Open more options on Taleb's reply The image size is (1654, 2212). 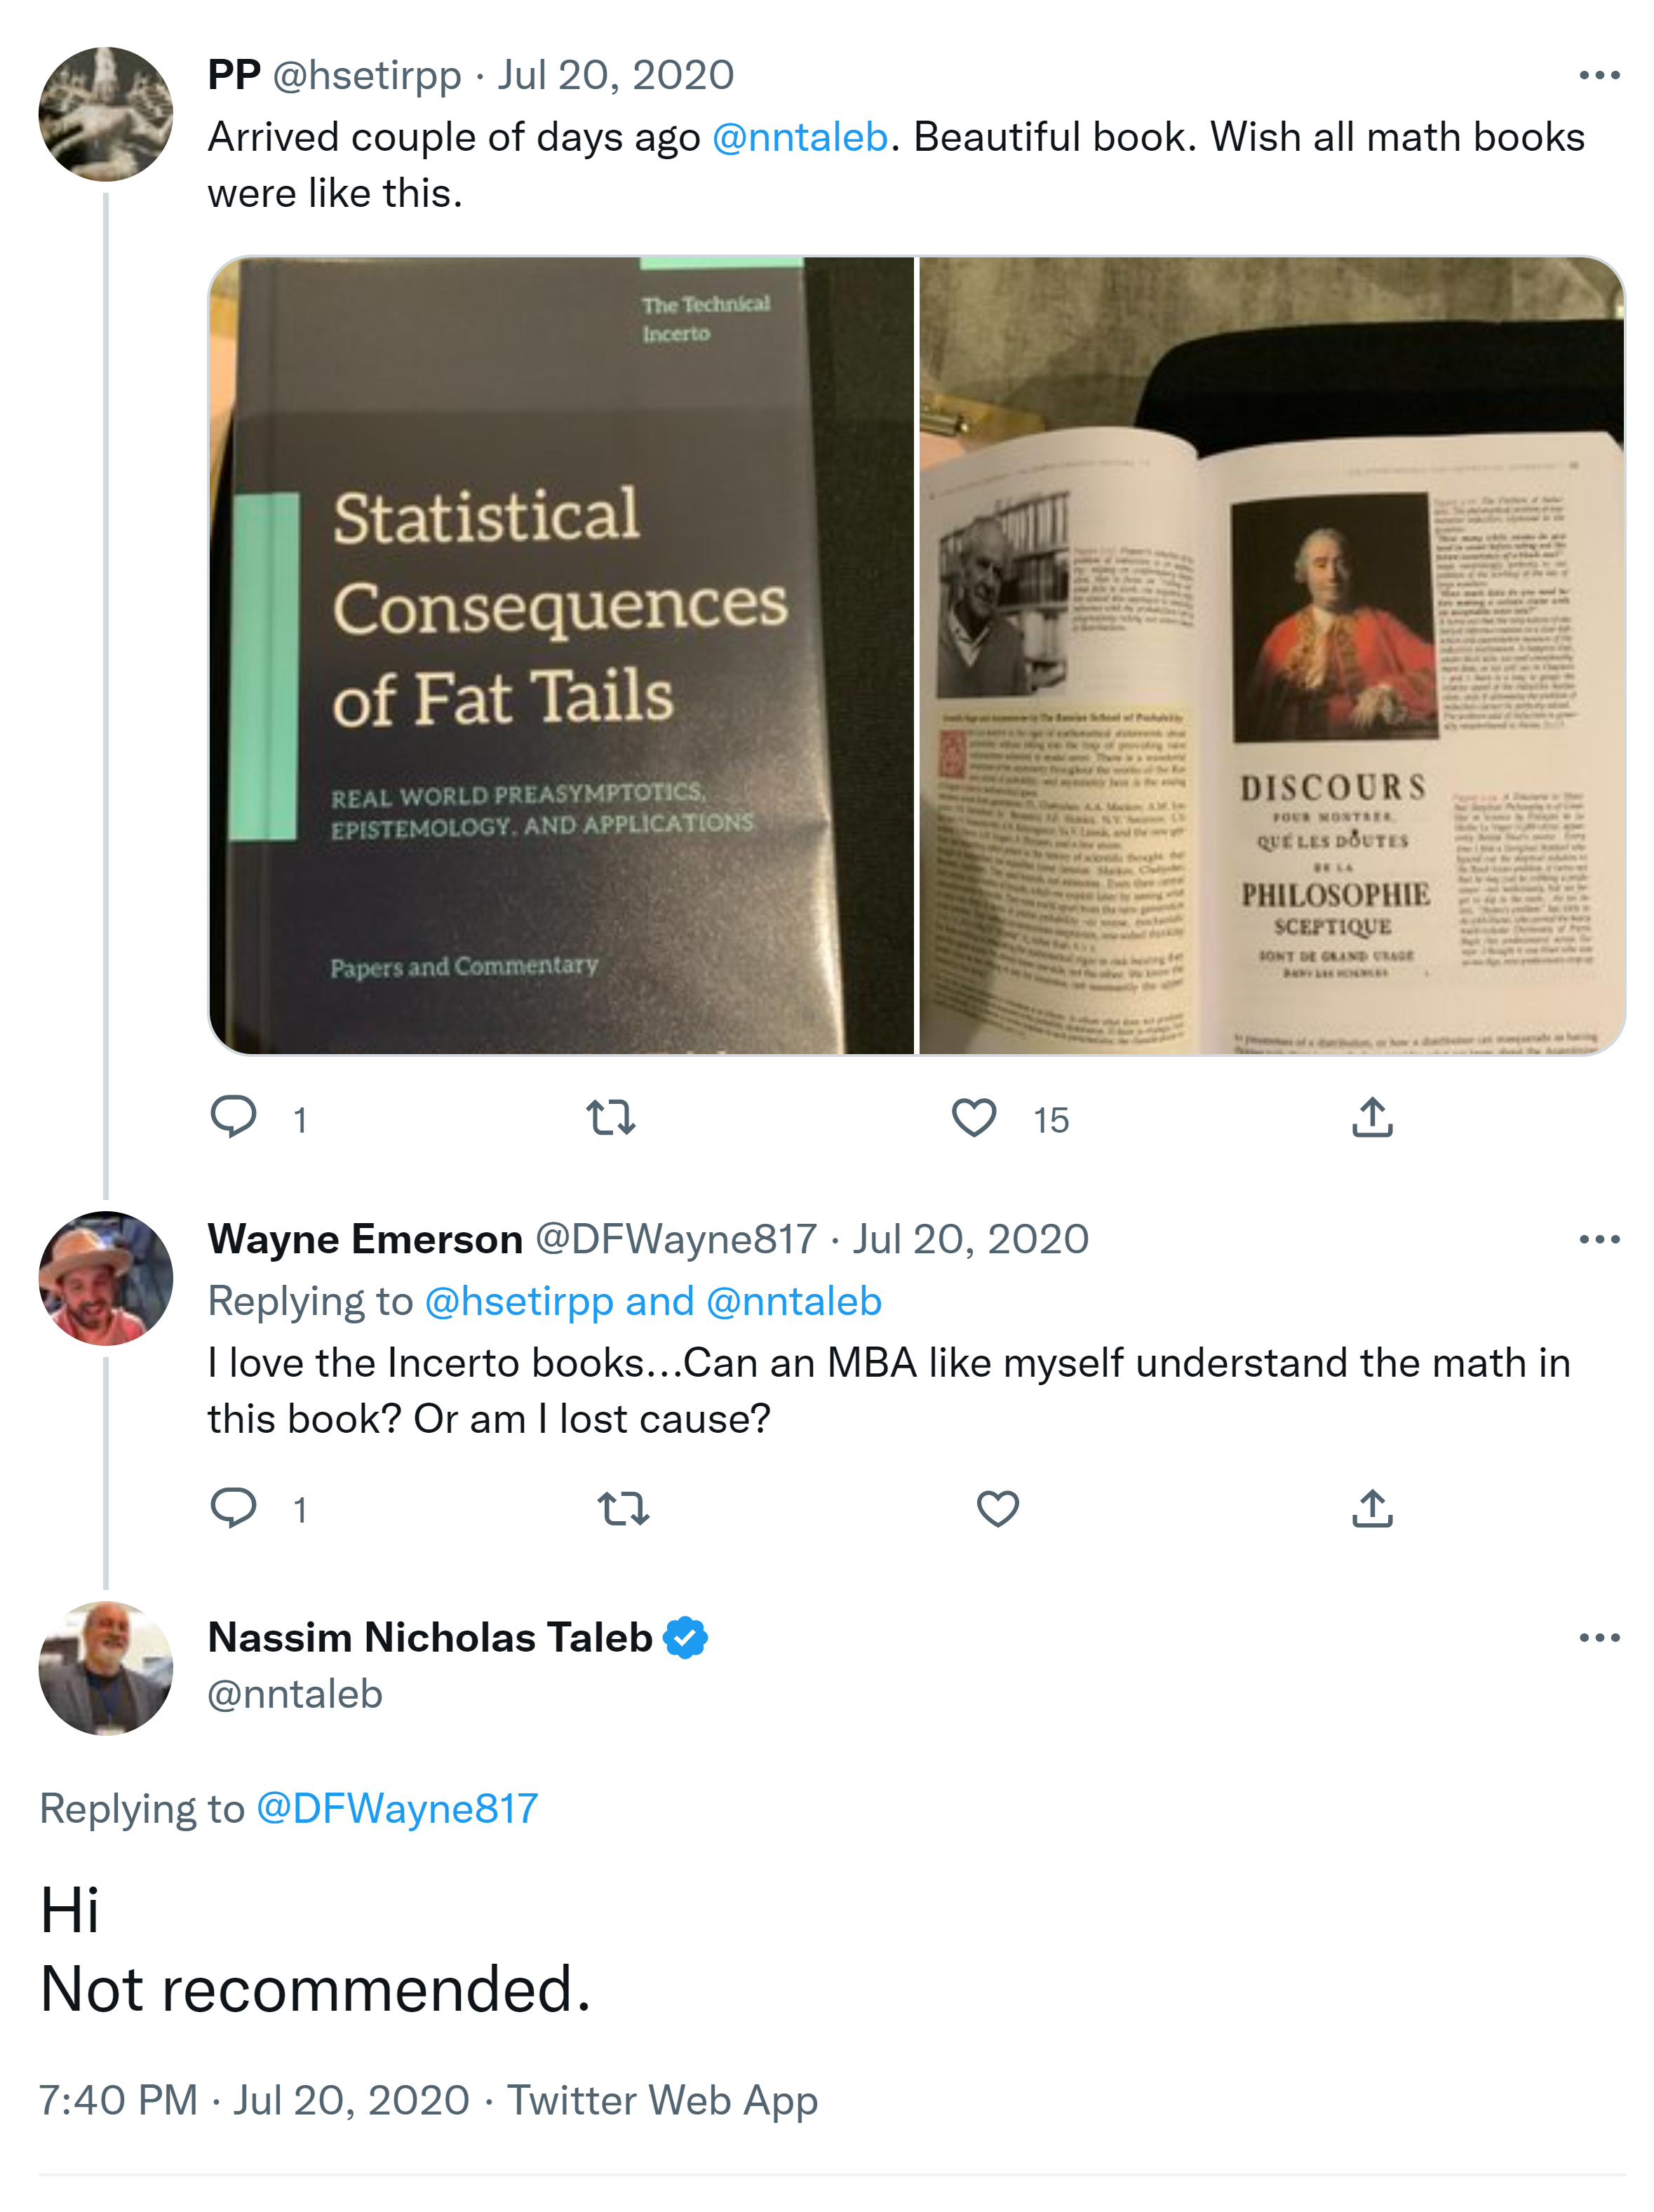pos(1598,1638)
